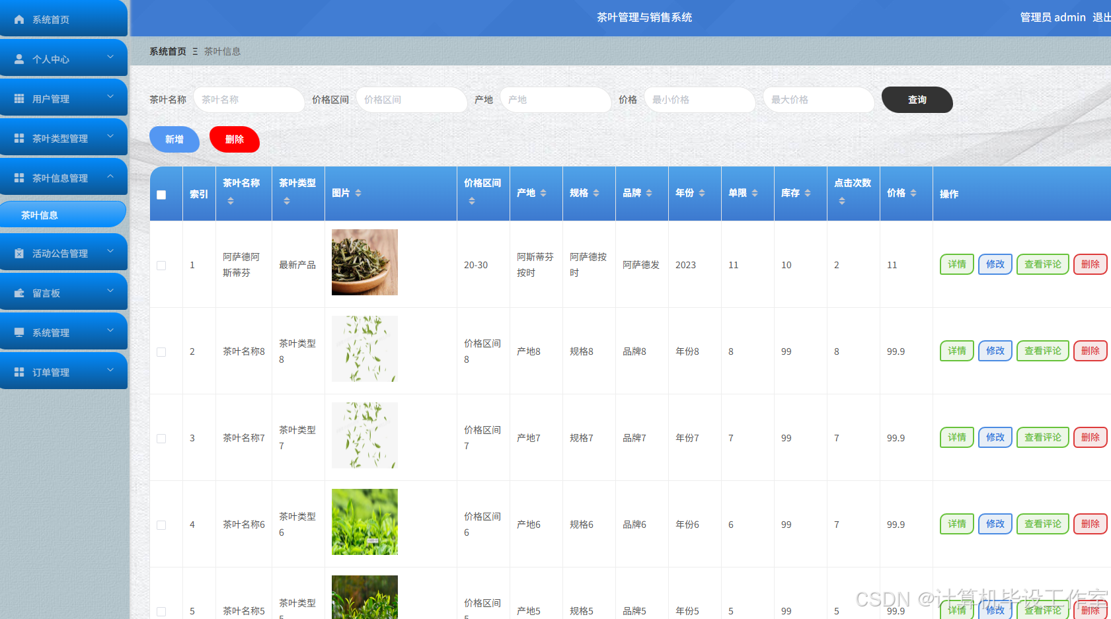This screenshot has height=619, width=1111.
Task: Collapse the 茶叶信息管理 menu chevron
Action: [110, 176]
